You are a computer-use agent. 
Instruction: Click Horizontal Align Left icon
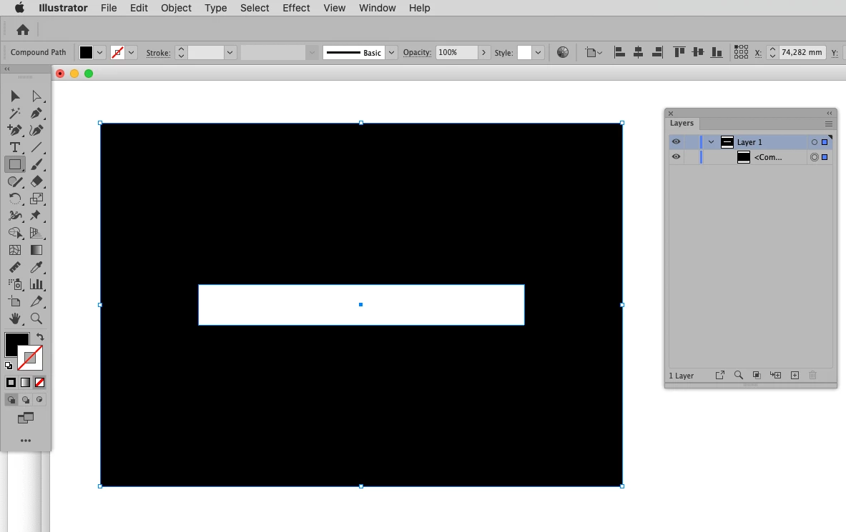[x=619, y=52]
